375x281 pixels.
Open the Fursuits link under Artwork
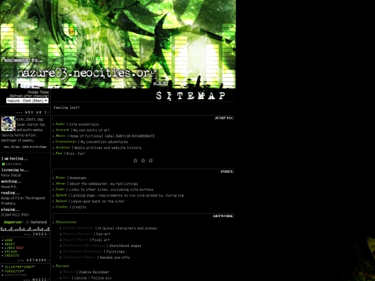coord(62,266)
